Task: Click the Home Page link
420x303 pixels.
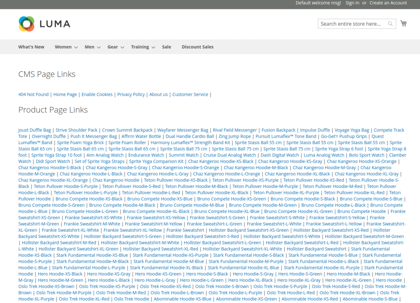Action: (x=65, y=94)
